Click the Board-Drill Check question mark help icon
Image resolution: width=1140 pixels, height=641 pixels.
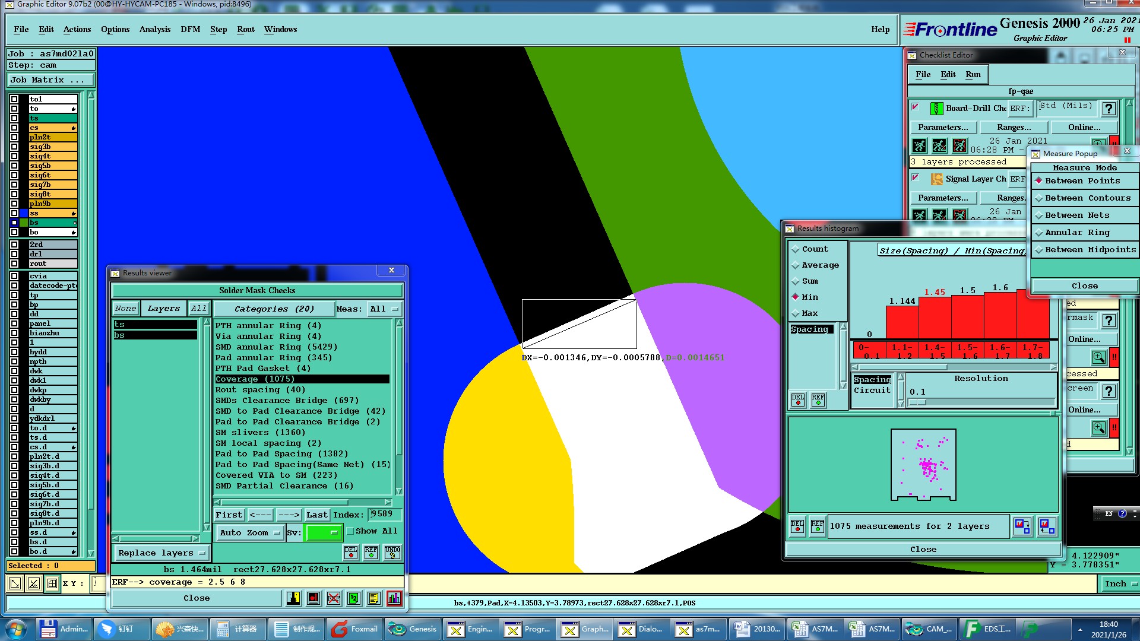(1108, 108)
